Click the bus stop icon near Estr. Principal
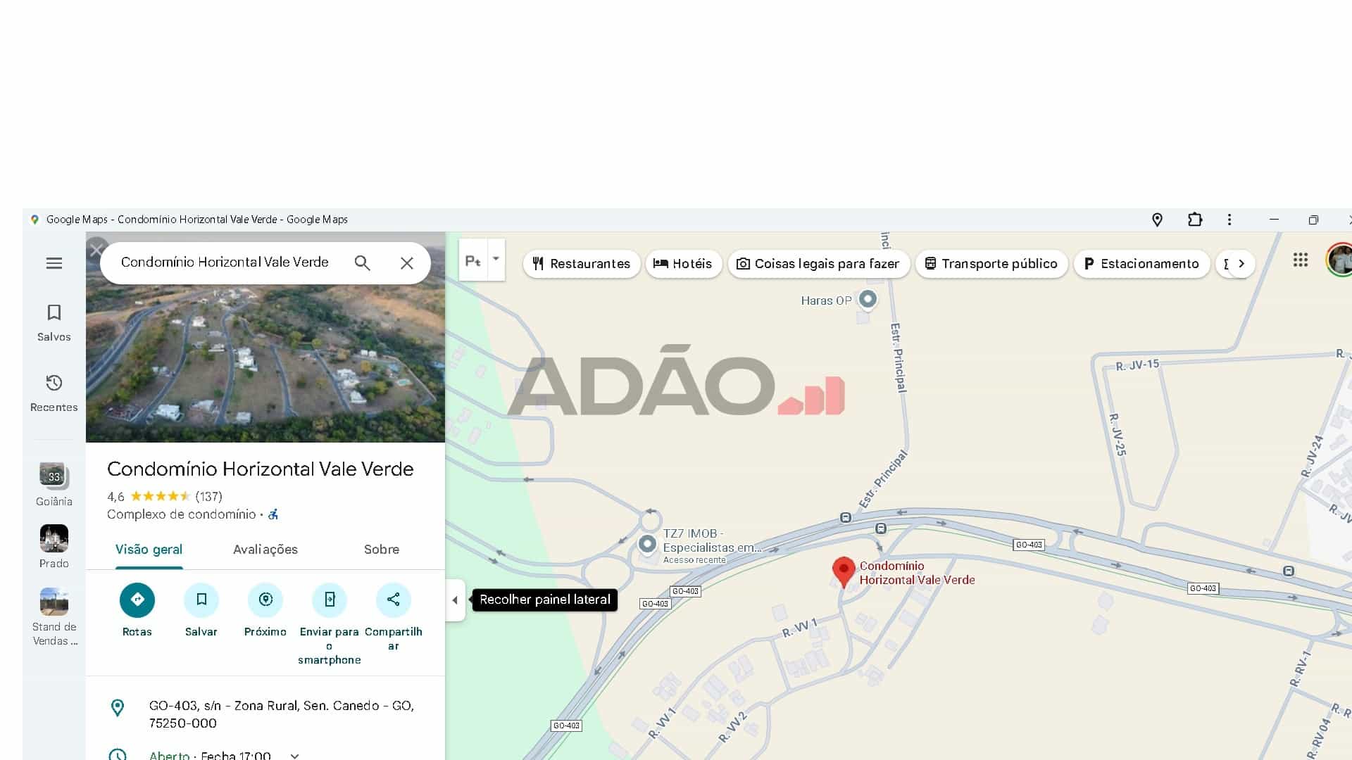Image resolution: width=1352 pixels, height=760 pixels. pyautogui.click(x=846, y=518)
